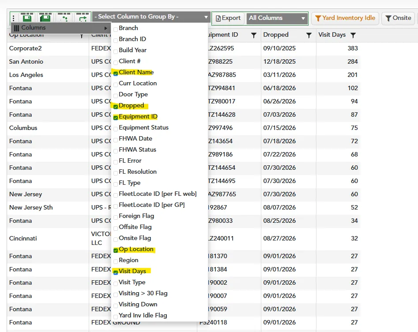Click the 383 visit days value
The height and width of the screenshot is (332, 418).
tap(353, 48)
